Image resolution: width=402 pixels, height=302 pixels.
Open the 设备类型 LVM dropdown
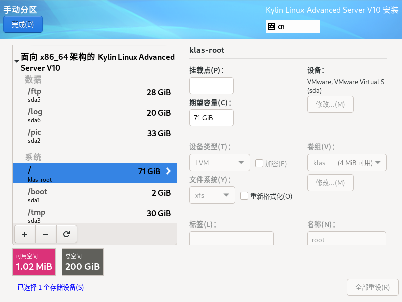pyautogui.click(x=220, y=163)
